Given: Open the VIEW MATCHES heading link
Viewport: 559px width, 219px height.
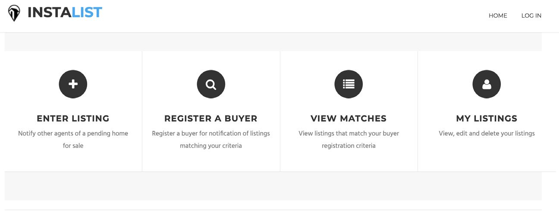Looking at the screenshot, I should 349,118.
